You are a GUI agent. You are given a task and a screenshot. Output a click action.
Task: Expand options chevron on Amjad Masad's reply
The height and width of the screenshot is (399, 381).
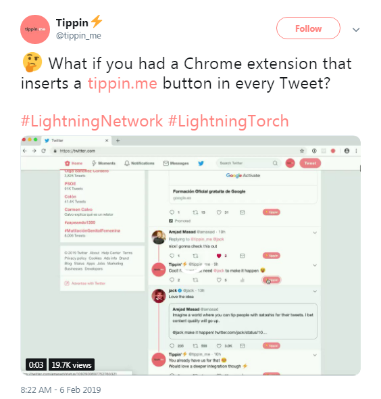point(315,233)
